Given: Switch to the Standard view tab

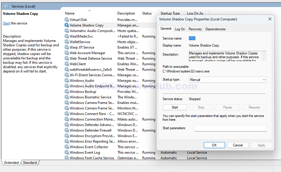Looking at the screenshot, I should click(x=30, y=162).
